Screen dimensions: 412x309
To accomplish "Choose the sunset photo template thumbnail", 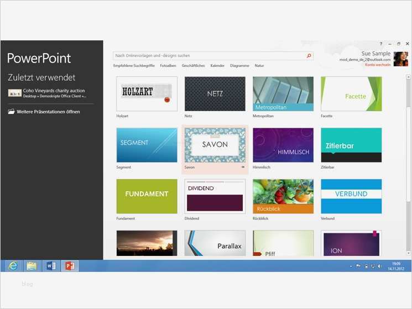I will point(147,243).
